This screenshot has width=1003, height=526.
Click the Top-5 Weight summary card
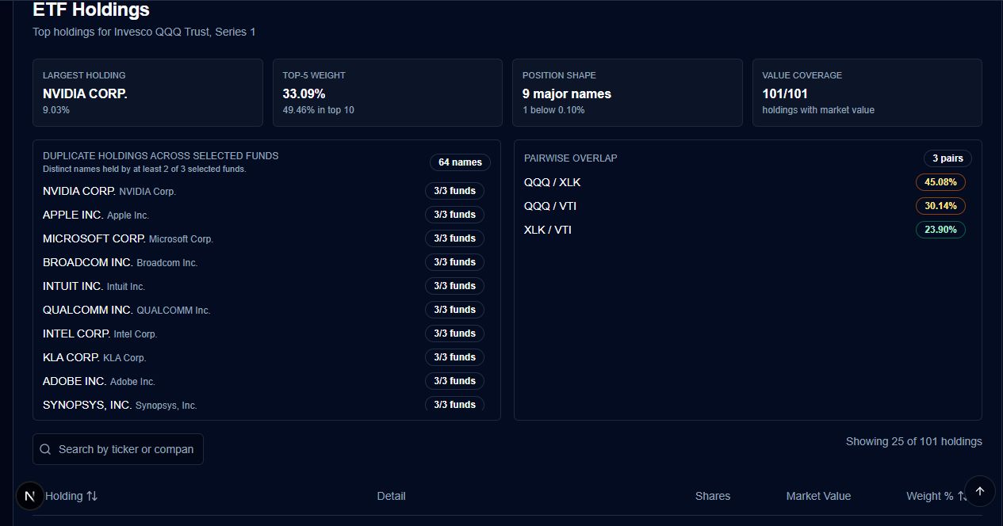pos(388,93)
